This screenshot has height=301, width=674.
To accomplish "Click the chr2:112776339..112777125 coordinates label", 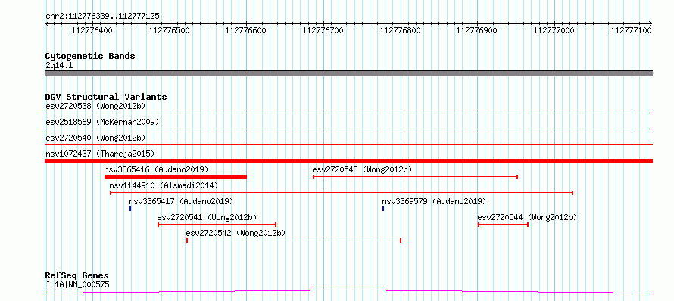I will (103, 17).
